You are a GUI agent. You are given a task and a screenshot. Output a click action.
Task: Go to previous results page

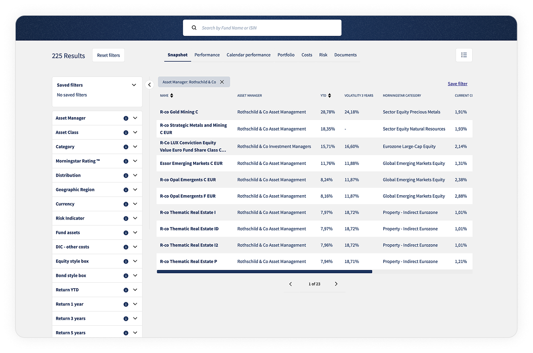pyautogui.click(x=290, y=284)
